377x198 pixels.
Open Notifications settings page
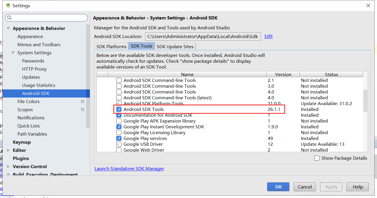31,118
